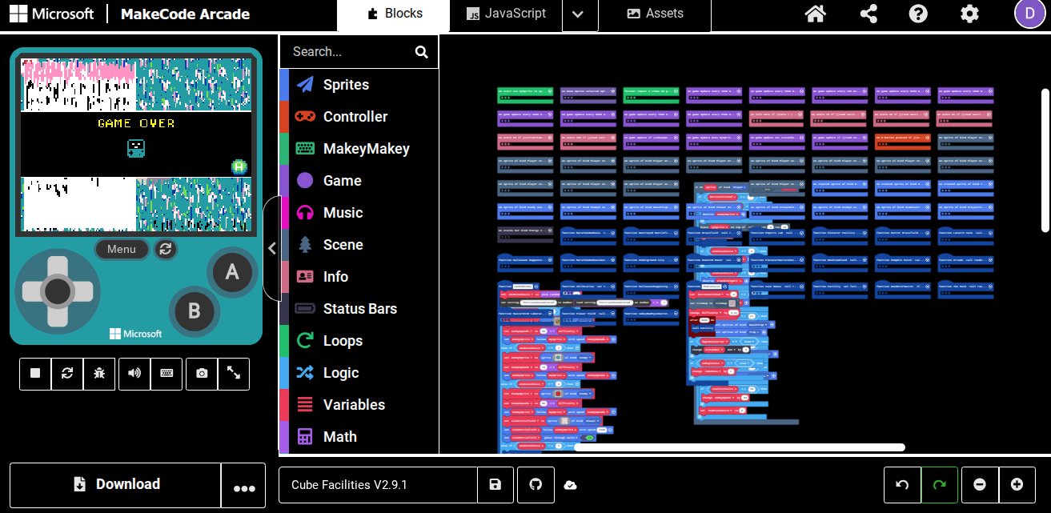Click the search magnifier icon

[x=422, y=52]
